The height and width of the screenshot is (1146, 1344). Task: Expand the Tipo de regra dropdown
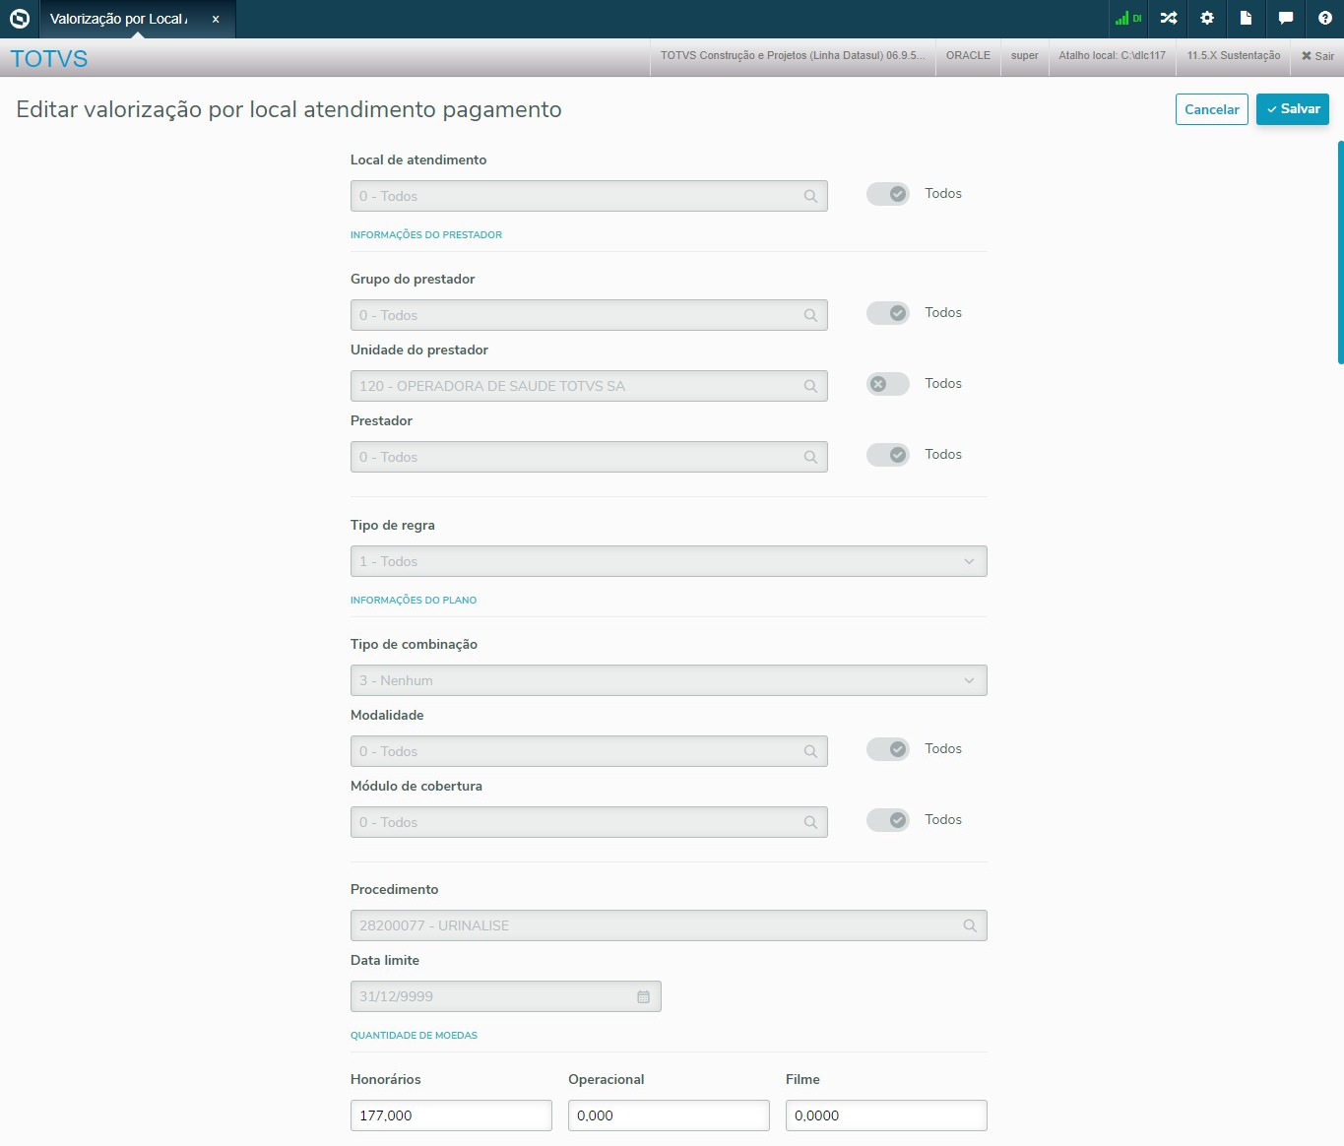[x=669, y=561]
